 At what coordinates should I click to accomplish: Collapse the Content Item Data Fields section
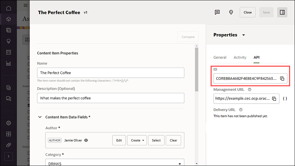click(x=40, y=117)
